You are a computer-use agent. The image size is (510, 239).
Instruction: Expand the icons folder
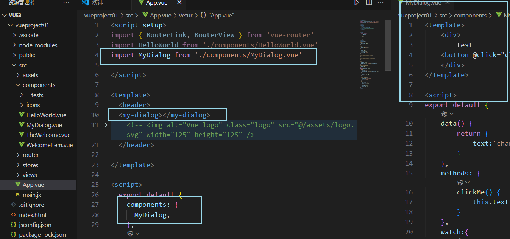[22, 105]
